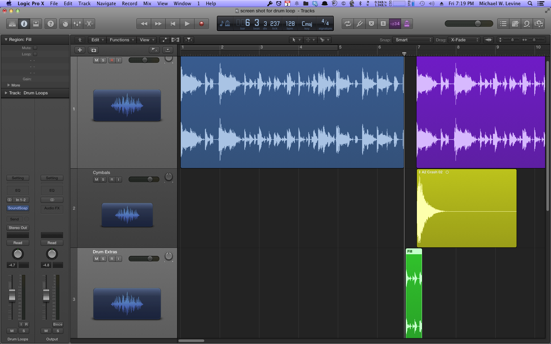Viewport: 551px width, 344px height.
Task: Open the Tracks area Edit menu
Action: [x=97, y=40]
